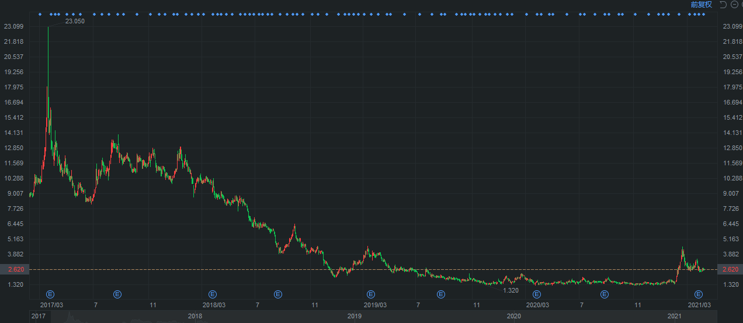Click the 17.975 value on the left price axis
The image size is (743, 323).
[x=13, y=87]
